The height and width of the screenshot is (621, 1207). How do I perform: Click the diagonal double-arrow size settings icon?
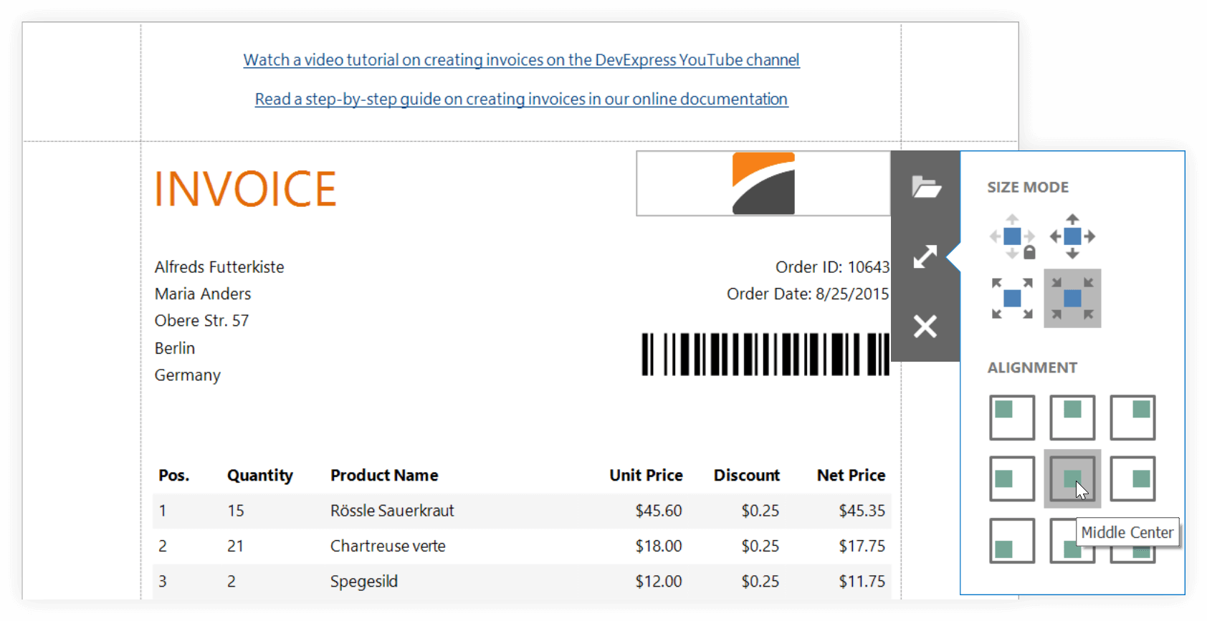tap(925, 256)
